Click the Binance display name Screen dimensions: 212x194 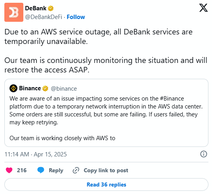30,88
